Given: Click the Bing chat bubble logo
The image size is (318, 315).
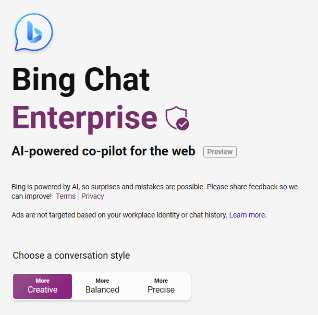Looking at the screenshot, I should coord(34,32).
